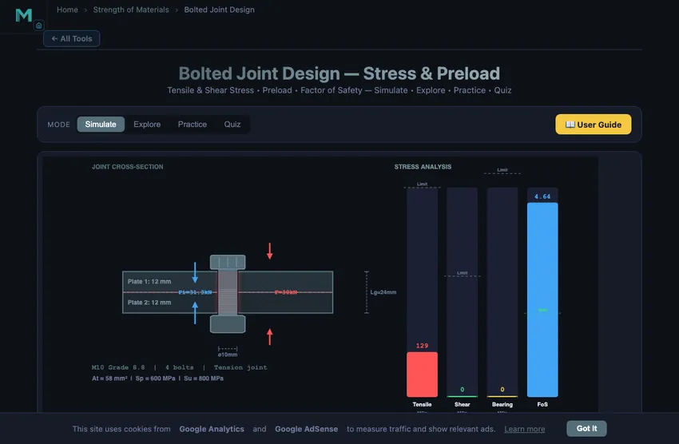Open the Strength of Materials breadcrumb
The height and width of the screenshot is (444, 679).
pyautogui.click(x=131, y=10)
